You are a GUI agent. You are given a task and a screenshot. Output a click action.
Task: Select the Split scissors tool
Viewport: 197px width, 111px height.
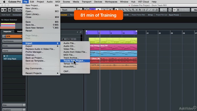[x=123, y=10]
